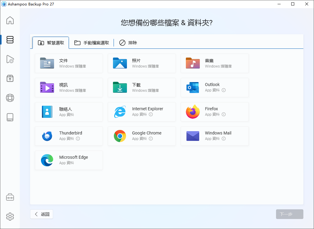Open the Home icon in the sidebar
314x229 pixels.
tap(10, 20)
